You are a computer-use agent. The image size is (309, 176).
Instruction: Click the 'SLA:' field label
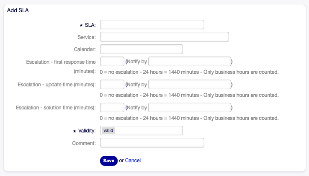tap(90, 25)
